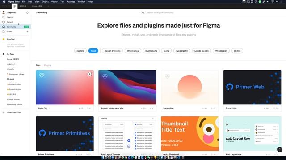Open the Window menu
The width and height of the screenshot is (286, 160).
pyautogui.click(x=81, y=2)
